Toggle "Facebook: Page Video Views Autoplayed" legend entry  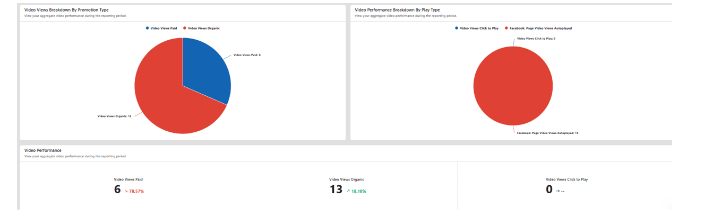[540, 28]
